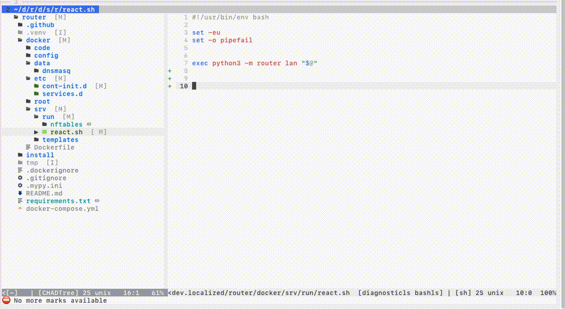Screen dimensions: 565x309
Task: Click the file icon beside .dockerignore
Action: pyautogui.click(x=20, y=170)
